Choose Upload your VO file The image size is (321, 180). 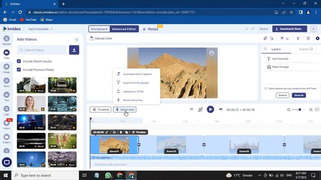(136, 91)
